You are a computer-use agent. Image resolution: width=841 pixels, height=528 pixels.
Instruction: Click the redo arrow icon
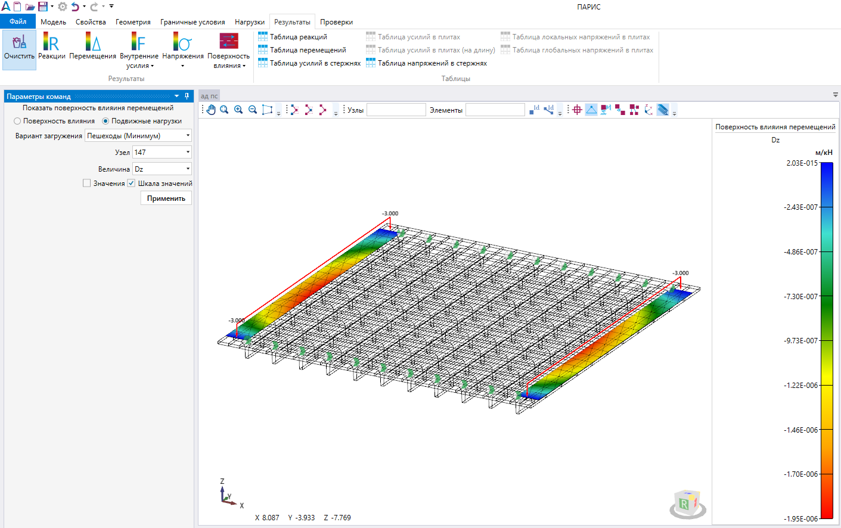[x=94, y=7]
